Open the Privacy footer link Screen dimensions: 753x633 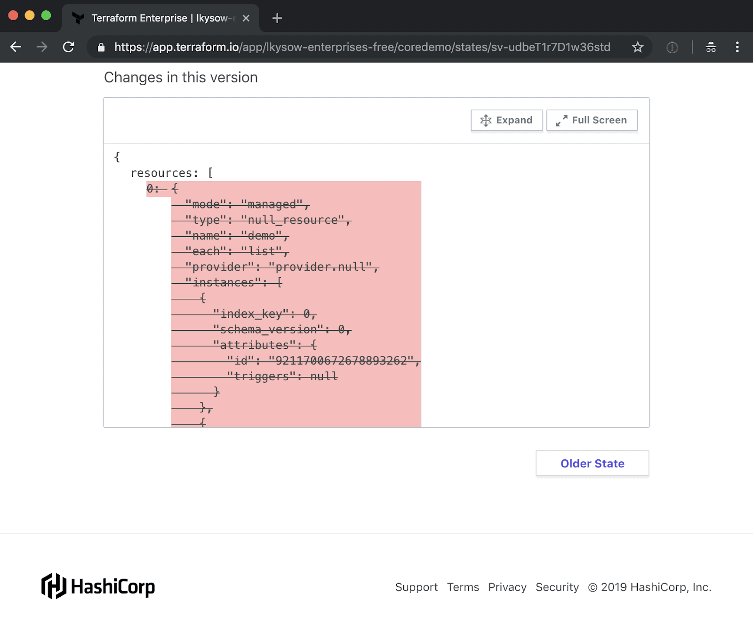[x=507, y=587]
